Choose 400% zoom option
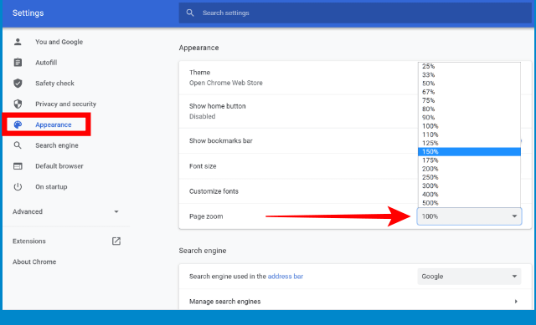The image size is (536, 325). [x=469, y=194]
